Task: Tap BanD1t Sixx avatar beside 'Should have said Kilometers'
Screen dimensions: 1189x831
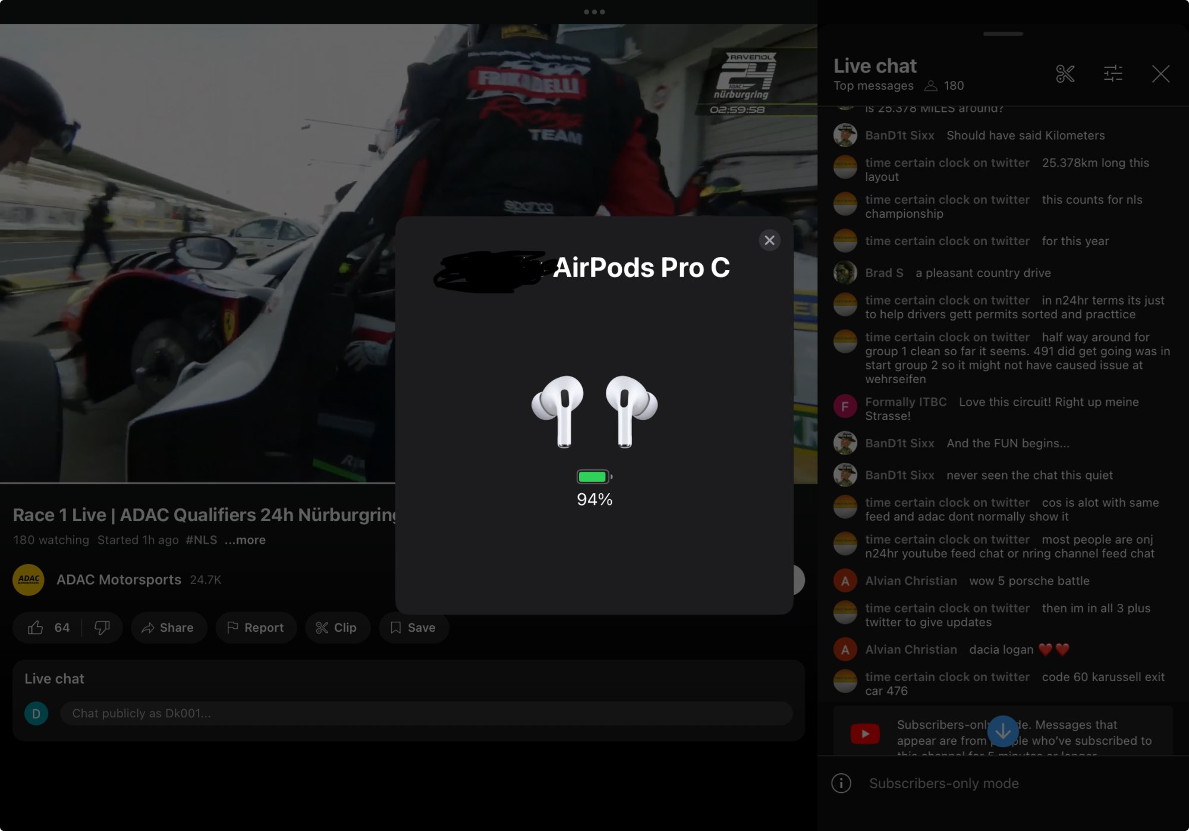Action: pyautogui.click(x=845, y=136)
